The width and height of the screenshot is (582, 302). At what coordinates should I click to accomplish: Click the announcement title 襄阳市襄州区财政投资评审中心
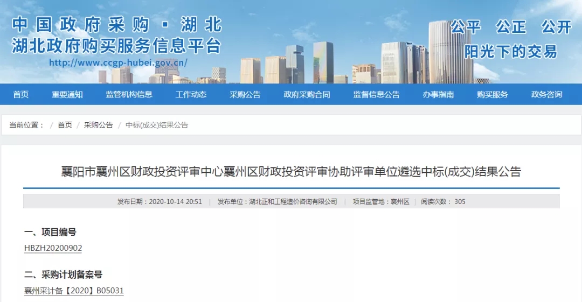point(291,171)
